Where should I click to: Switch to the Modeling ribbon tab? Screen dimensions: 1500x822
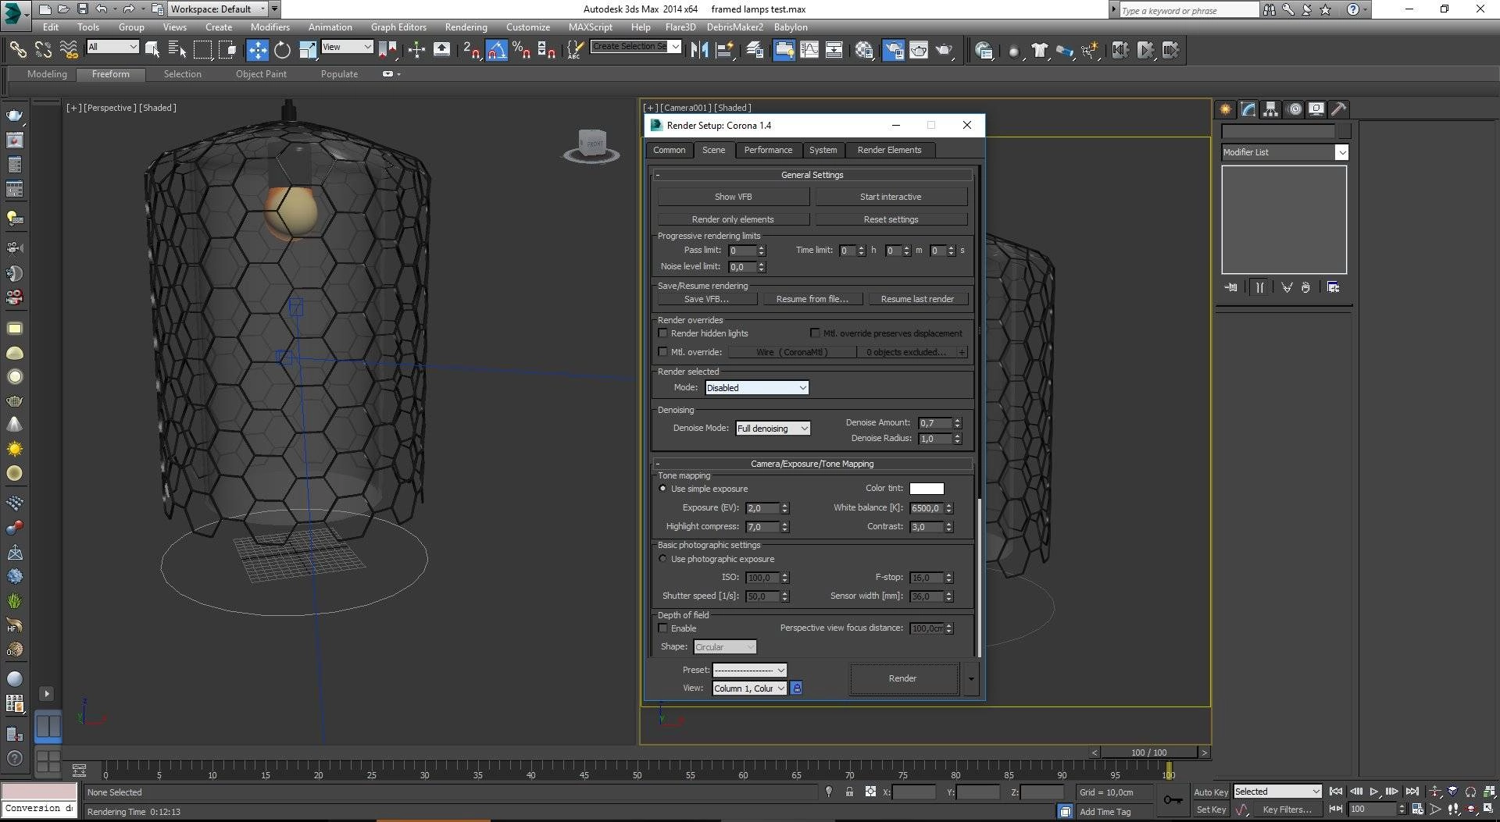47,74
